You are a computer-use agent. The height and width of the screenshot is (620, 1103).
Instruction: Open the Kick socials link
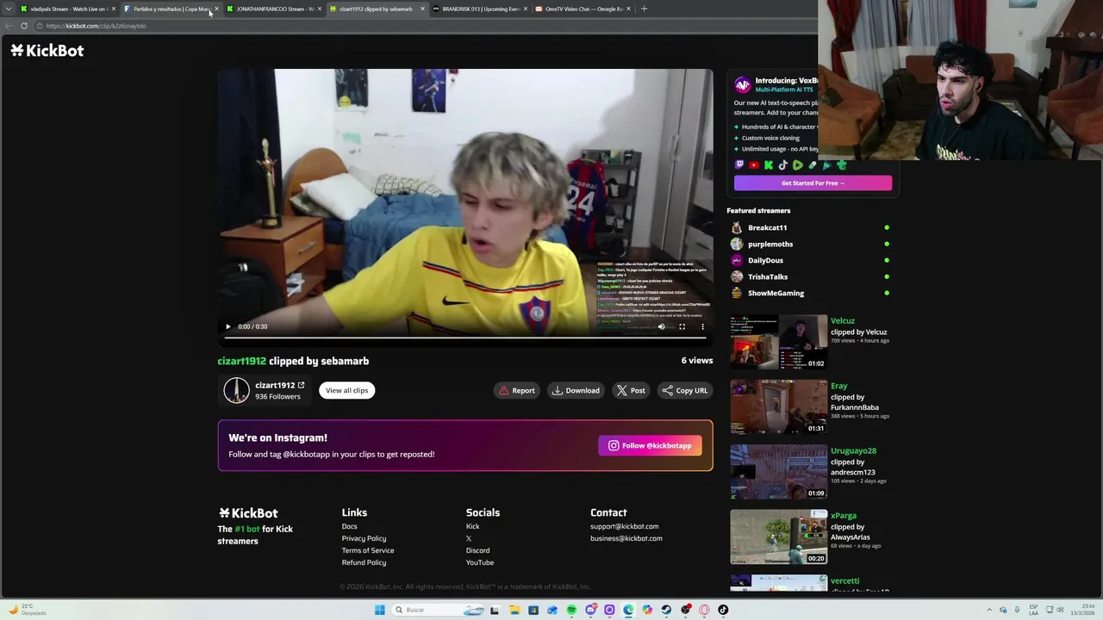point(472,526)
